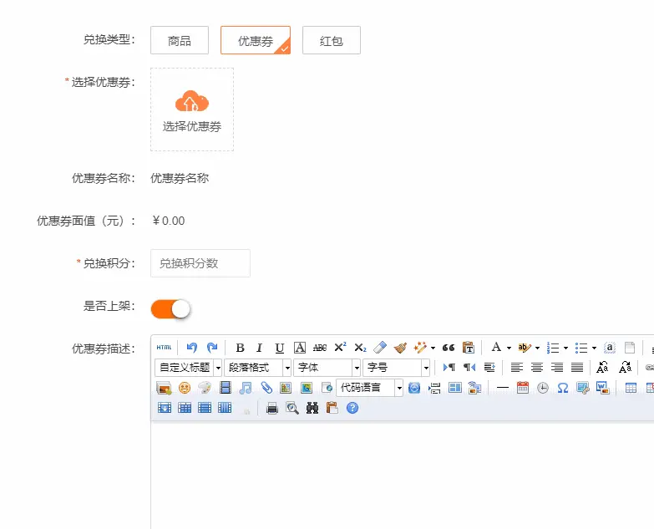The width and height of the screenshot is (654, 529).
Task: Click the printer icon in toolbar
Action: [271, 408]
